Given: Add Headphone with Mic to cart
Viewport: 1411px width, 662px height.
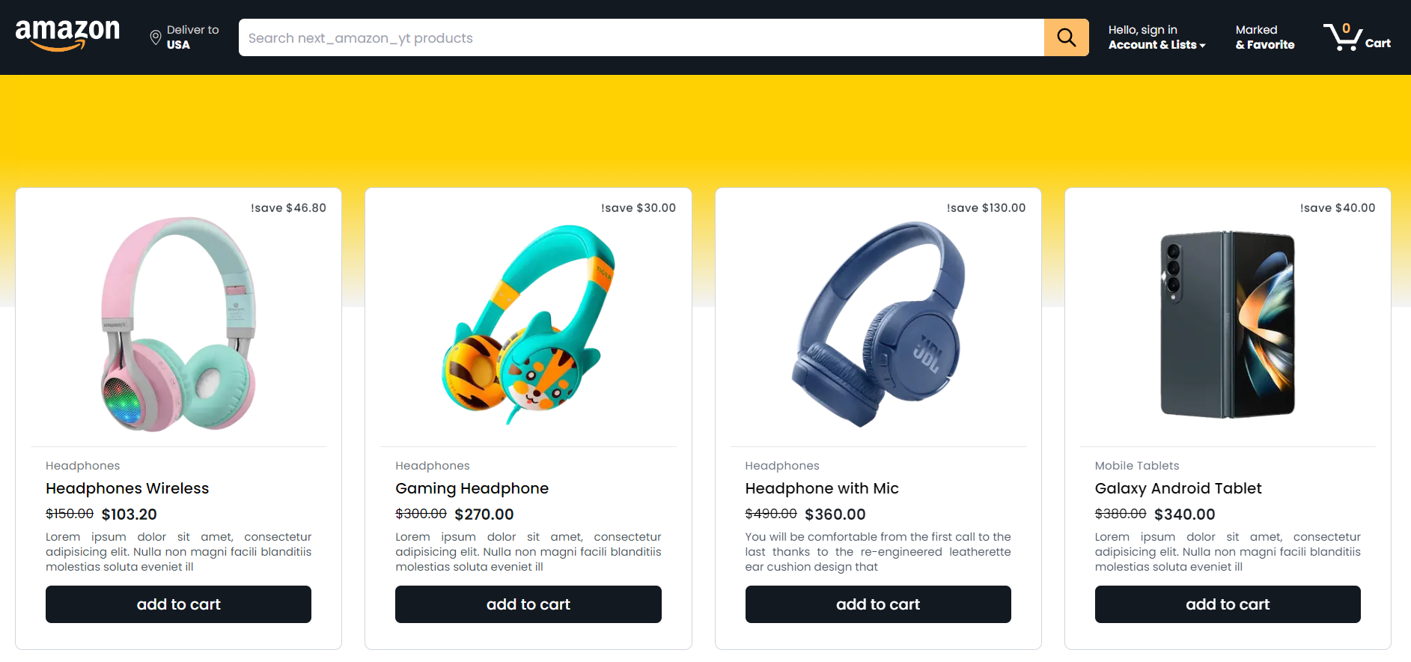Looking at the screenshot, I should 878,604.
